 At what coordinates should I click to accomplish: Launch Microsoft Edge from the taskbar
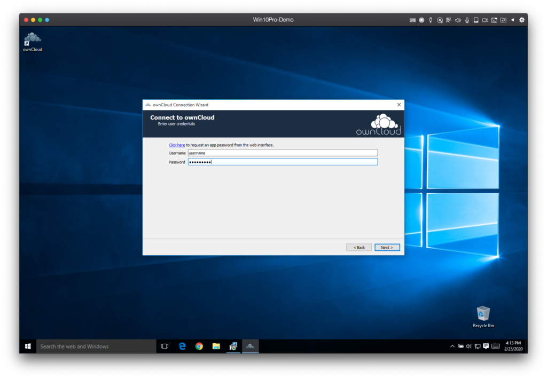tap(182, 346)
